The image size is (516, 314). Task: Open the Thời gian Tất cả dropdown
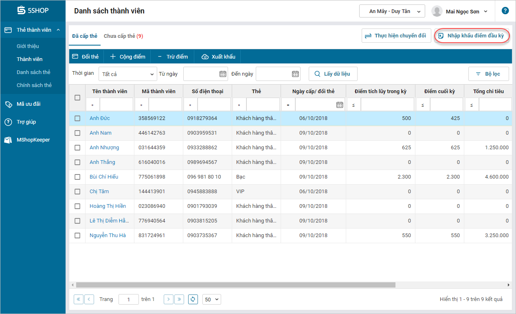click(x=127, y=74)
